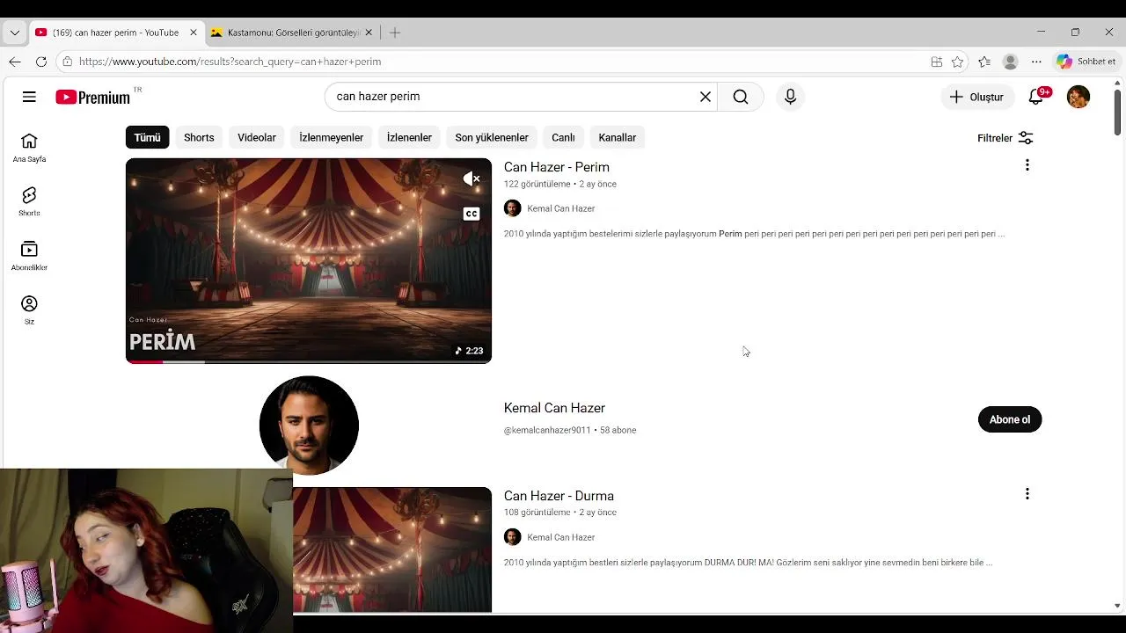Open the account avatar menu

[1078, 97]
